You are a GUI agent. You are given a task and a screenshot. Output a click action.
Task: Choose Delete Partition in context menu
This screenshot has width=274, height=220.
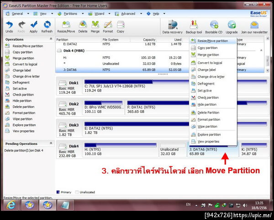pos(213,113)
